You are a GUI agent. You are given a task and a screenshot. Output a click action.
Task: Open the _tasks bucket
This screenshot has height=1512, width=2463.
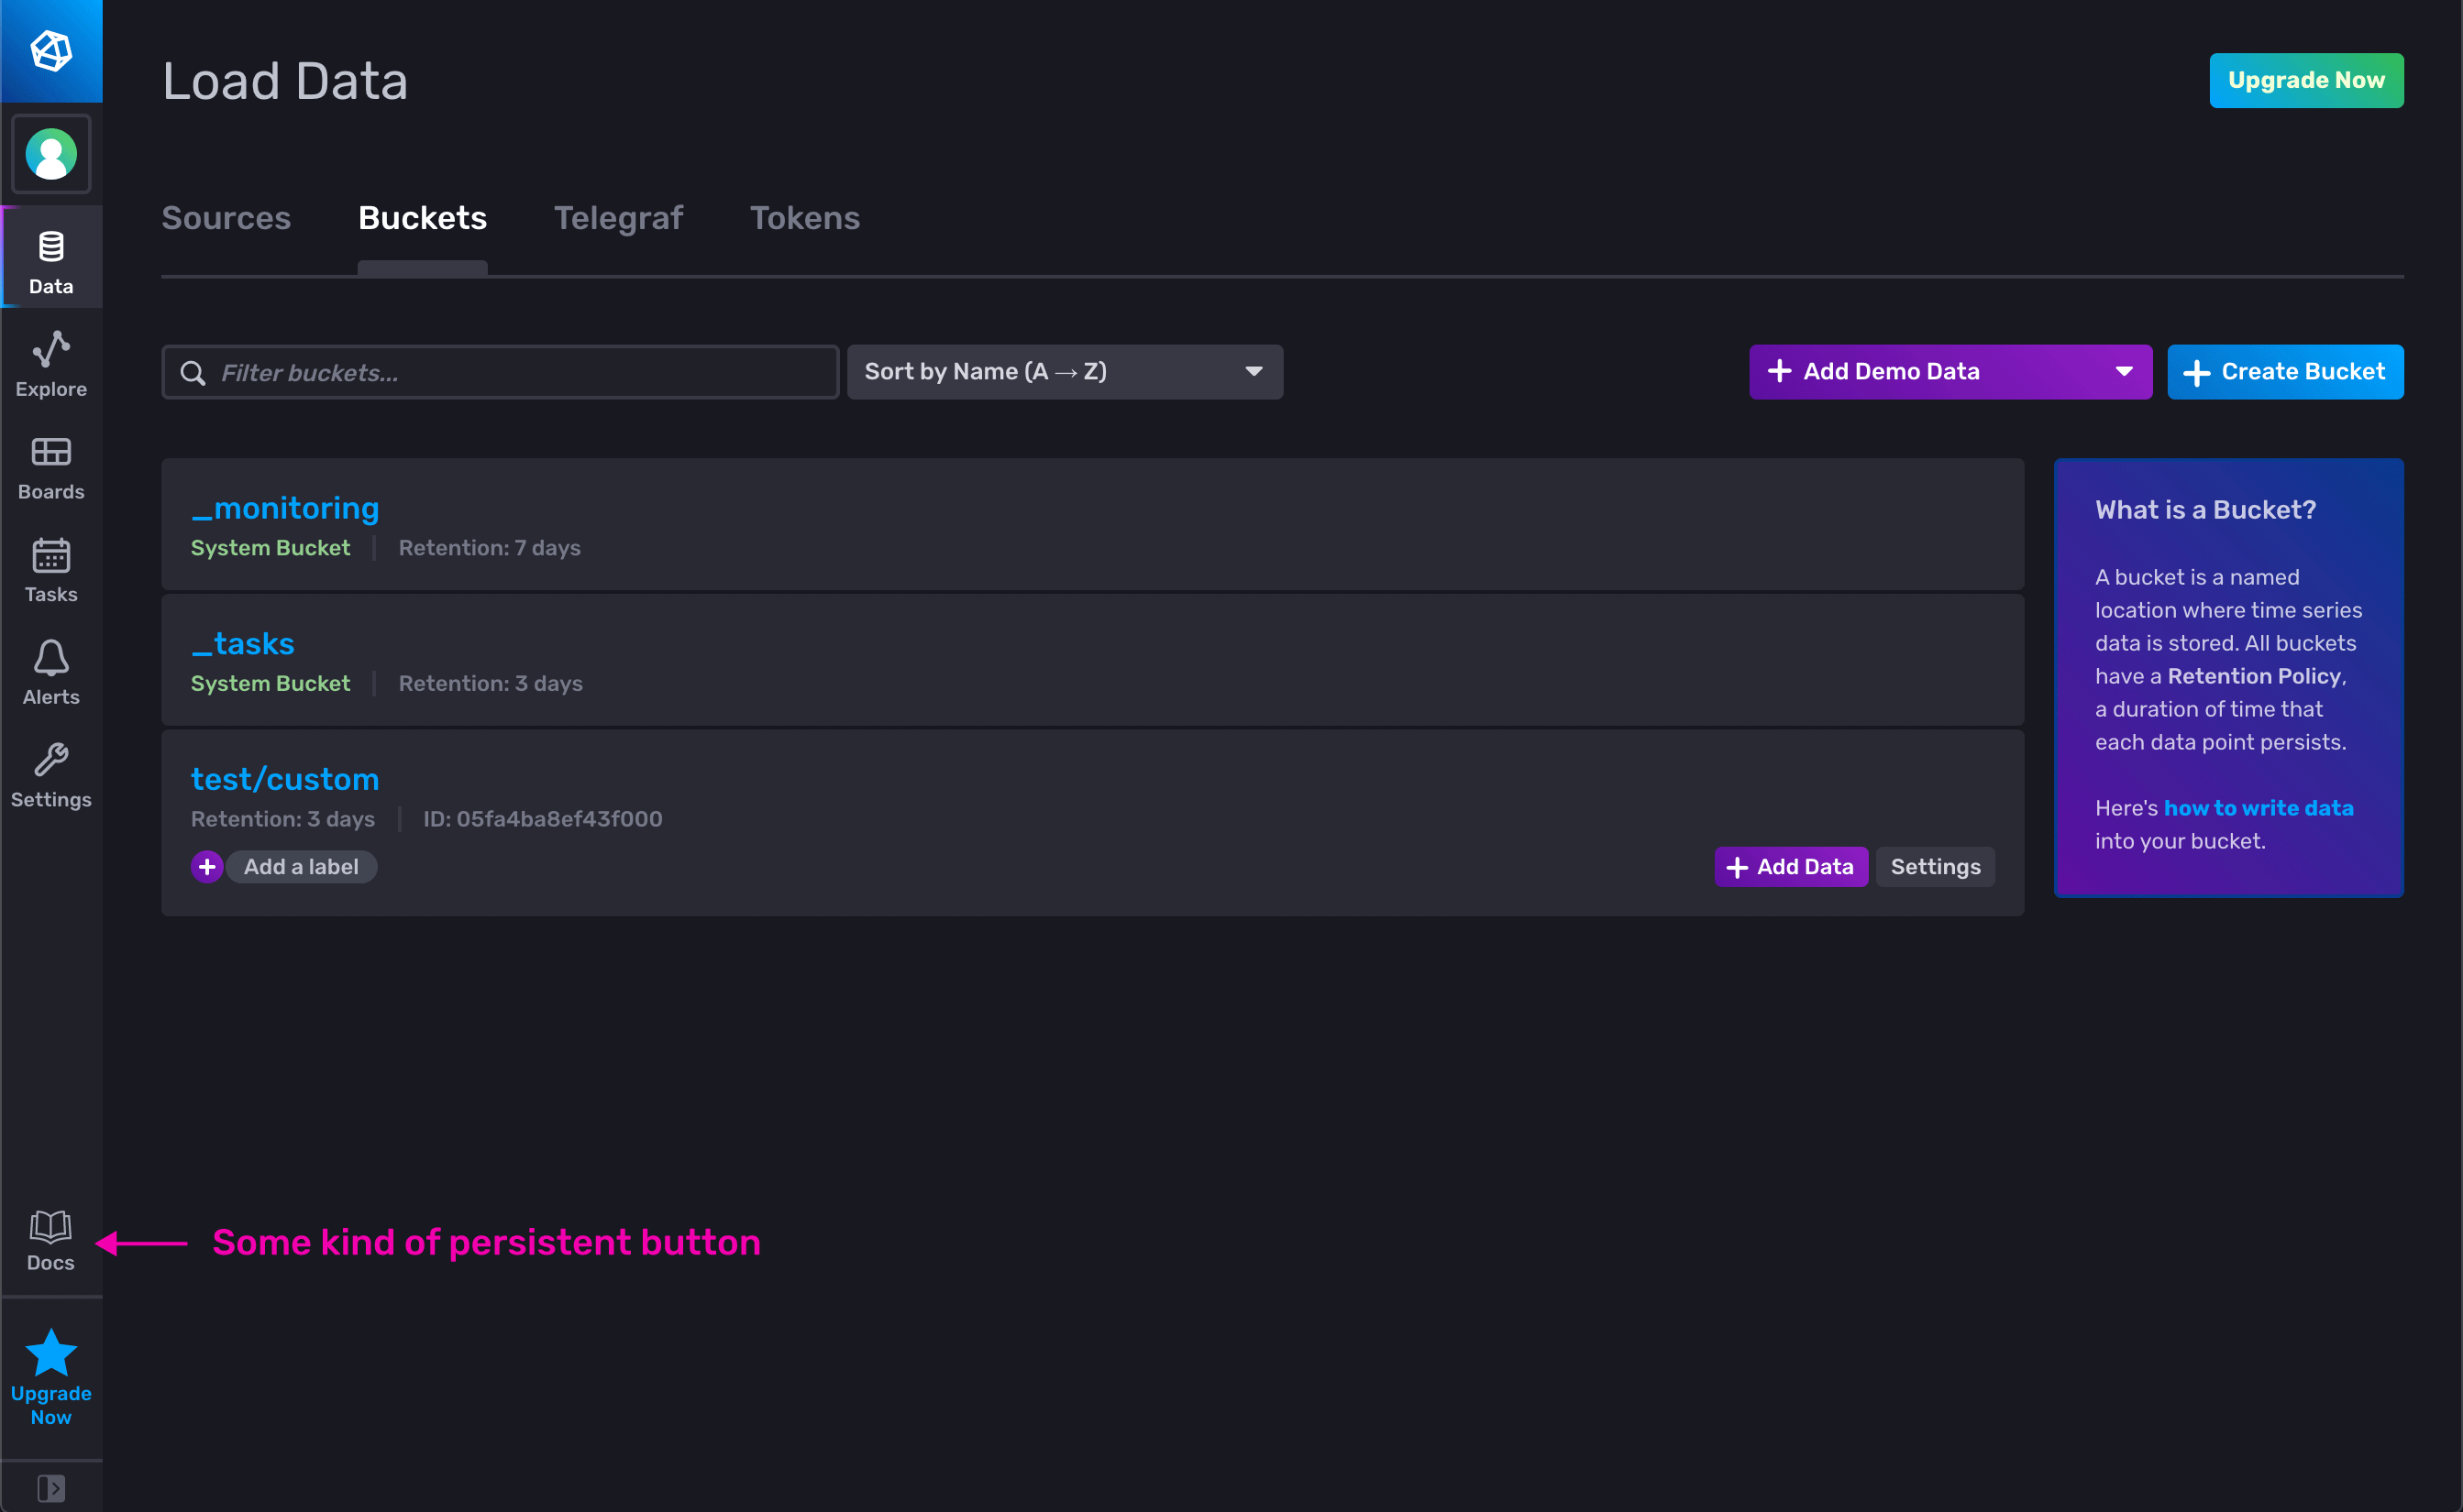tap(243, 643)
